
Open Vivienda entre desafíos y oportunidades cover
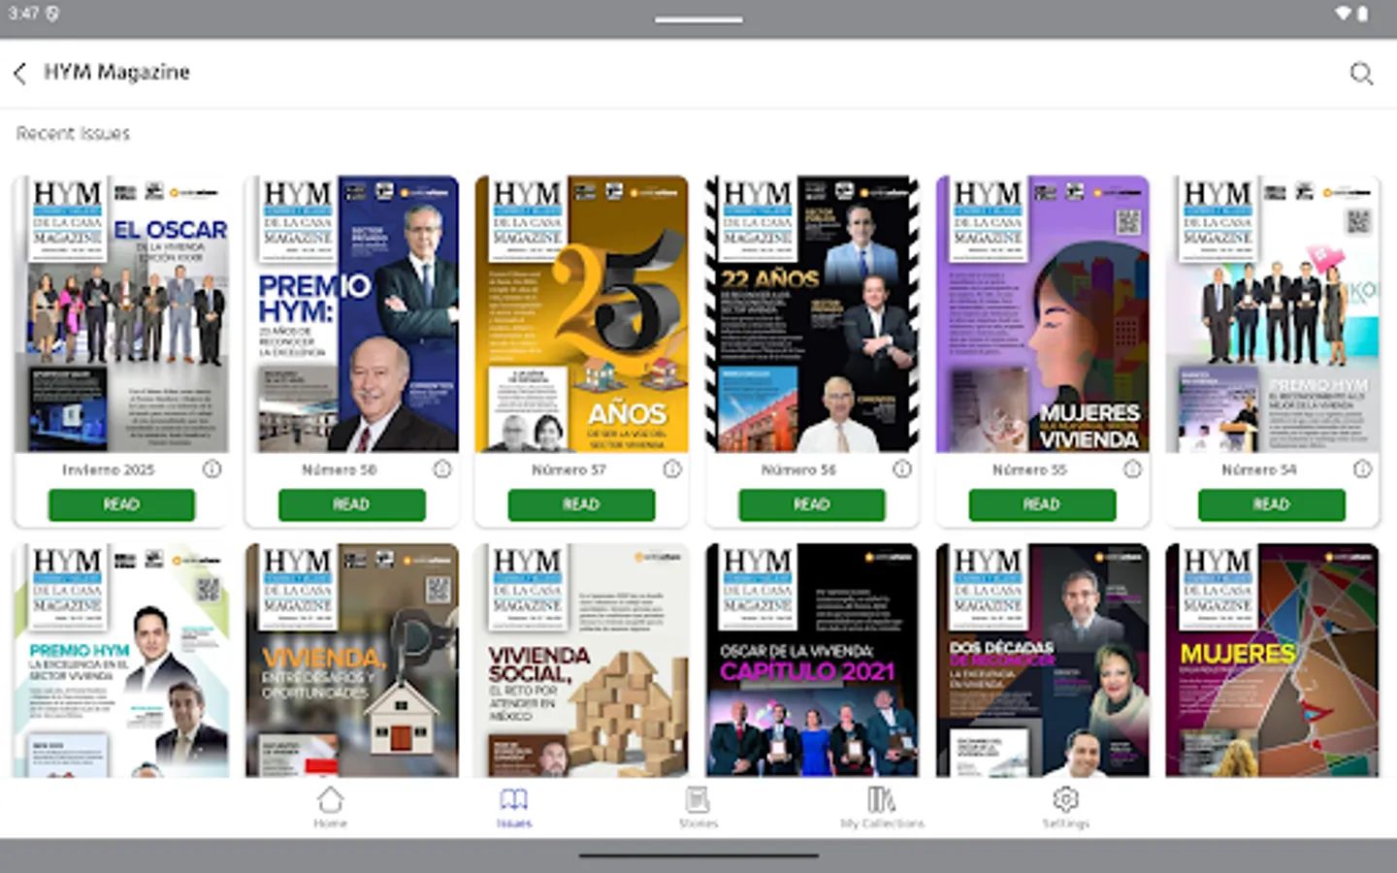pos(351,661)
